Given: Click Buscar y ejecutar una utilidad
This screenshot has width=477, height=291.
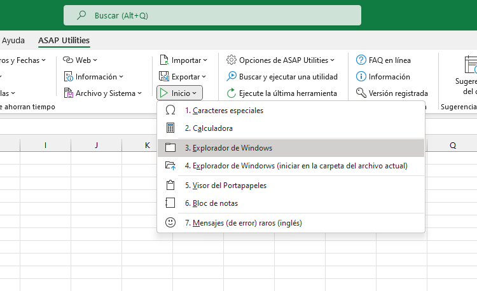Looking at the screenshot, I should pyautogui.click(x=282, y=76).
